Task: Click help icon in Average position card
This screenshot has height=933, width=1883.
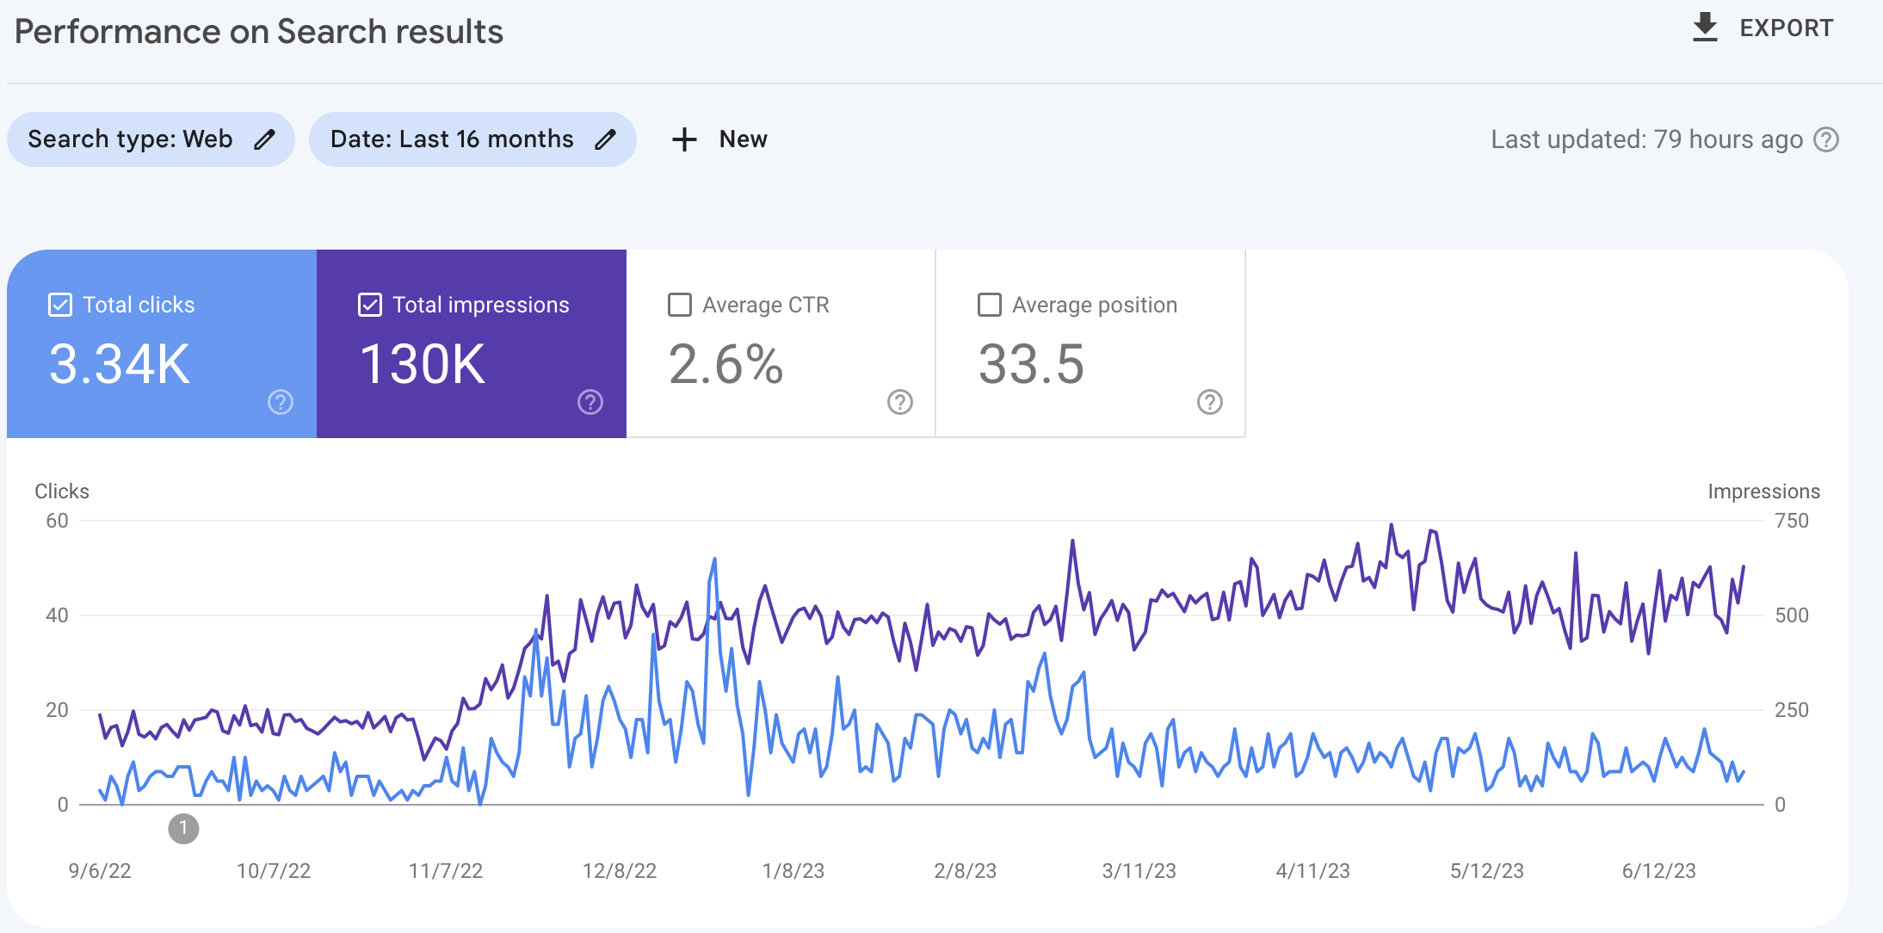Action: (1210, 402)
